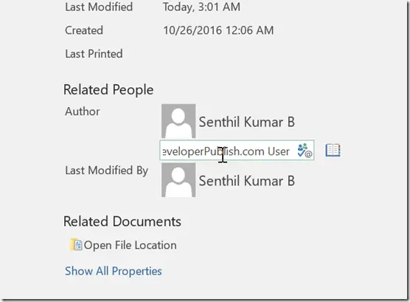Click the Created date 10/26/2016 value
The width and height of the screenshot is (410, 302).
tap(218, 30)
